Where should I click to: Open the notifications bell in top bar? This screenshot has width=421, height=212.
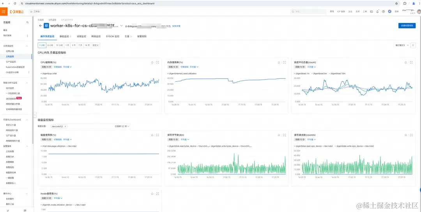377,12
